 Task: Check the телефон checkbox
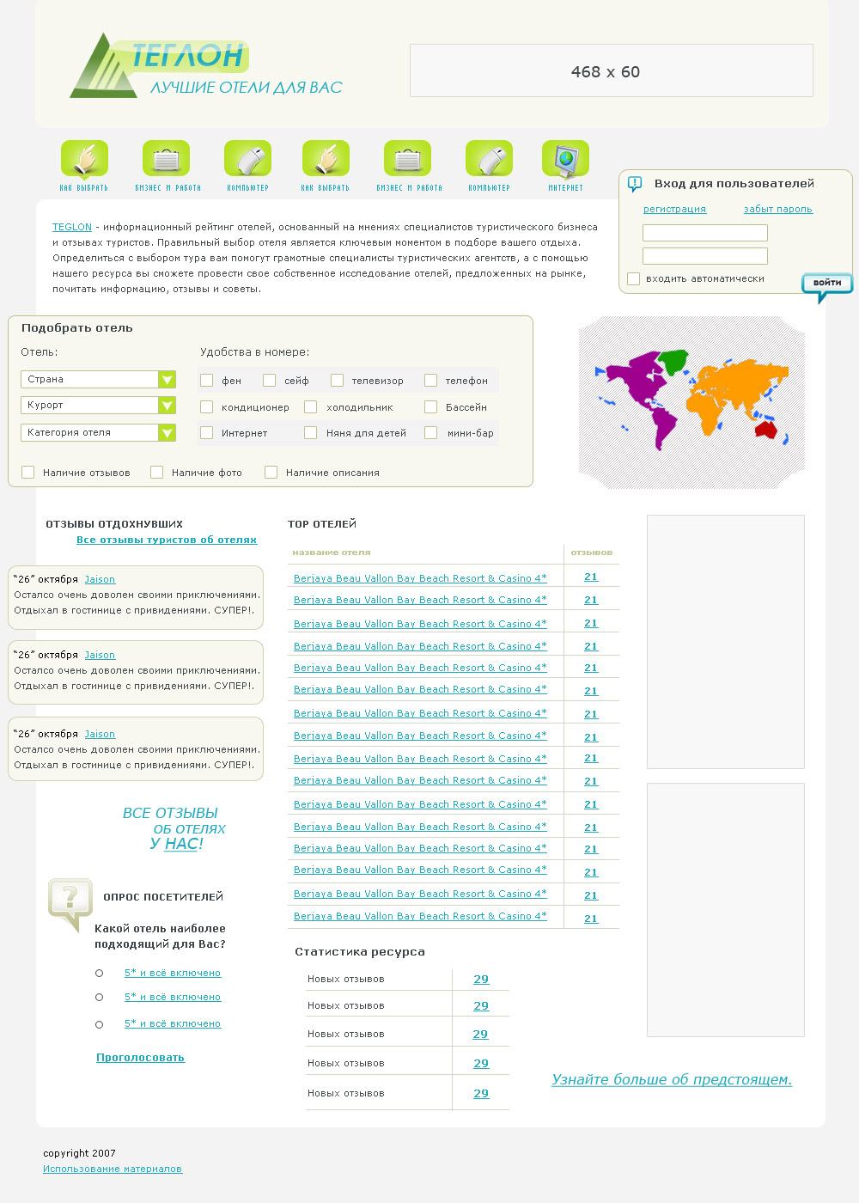pos(430,381)
